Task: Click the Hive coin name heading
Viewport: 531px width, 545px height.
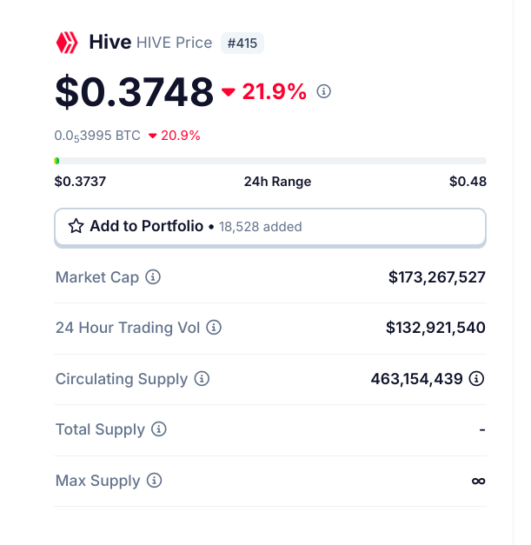Action: click(110, 42)
